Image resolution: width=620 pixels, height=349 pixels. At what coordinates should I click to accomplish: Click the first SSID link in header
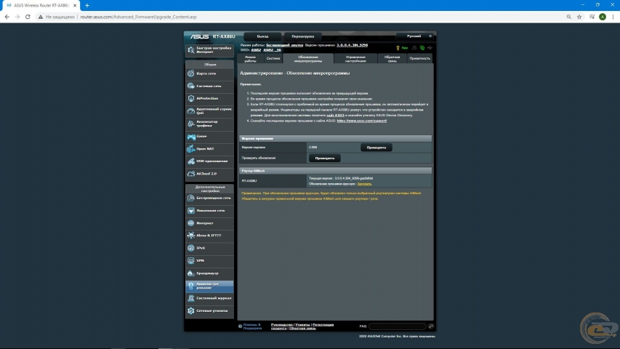pos(256,50)
